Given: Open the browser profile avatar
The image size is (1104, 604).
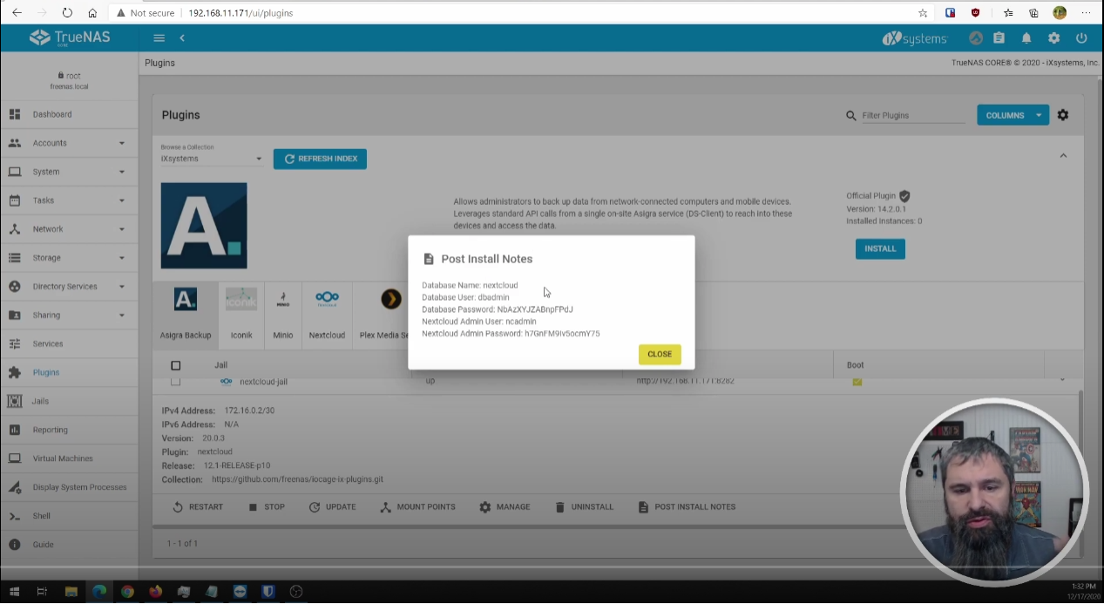Looking at the screenshot, I should [x=1060, y=13].
